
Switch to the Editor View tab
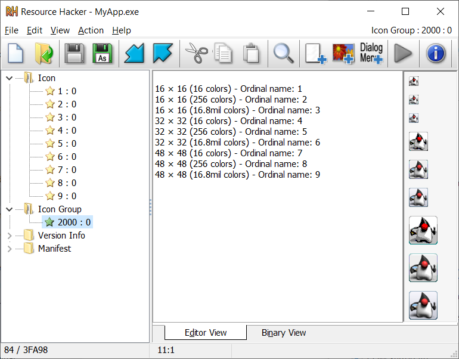point(206,333)
